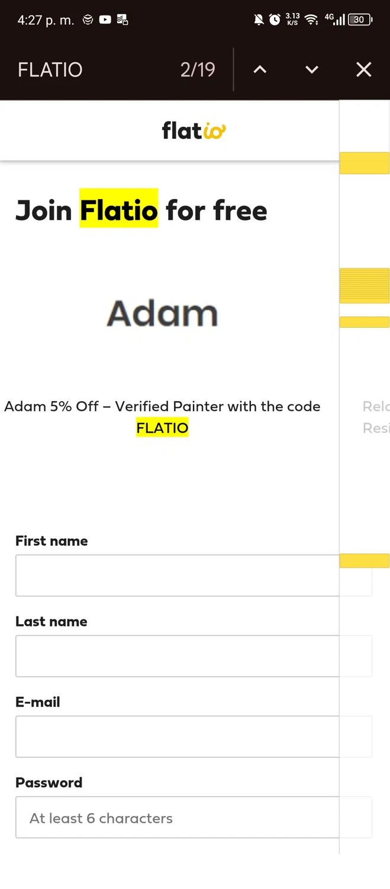Focus the Last name field
Image resolution: width=390 pixels, height=889 pixels.
pos(194,656)
